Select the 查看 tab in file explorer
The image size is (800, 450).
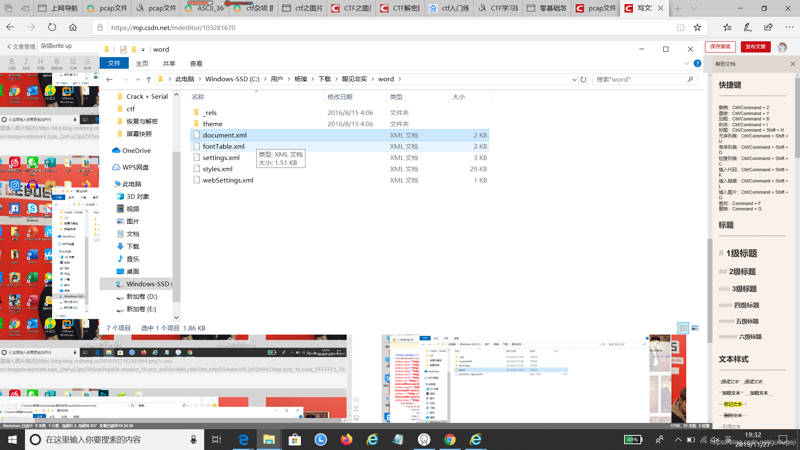[196, 63]
